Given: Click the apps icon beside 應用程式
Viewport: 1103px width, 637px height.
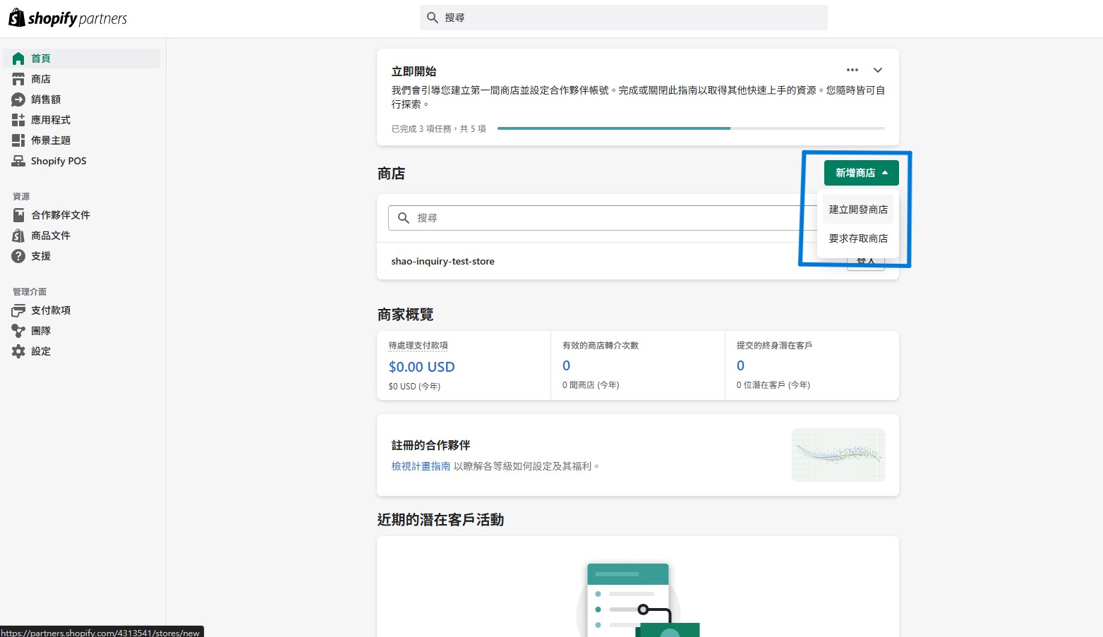Looking at the screenshot, I should click(x=18, y=120).
